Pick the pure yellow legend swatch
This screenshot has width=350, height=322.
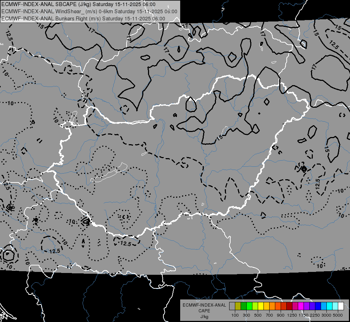[x=261, y=306]
